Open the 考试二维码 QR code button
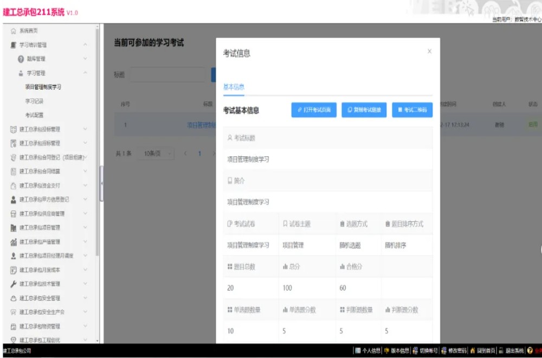 click(412, 110)
